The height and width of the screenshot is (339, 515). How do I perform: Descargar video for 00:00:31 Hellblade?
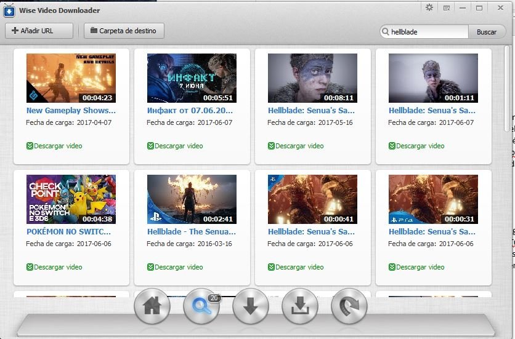coord(416,267)
